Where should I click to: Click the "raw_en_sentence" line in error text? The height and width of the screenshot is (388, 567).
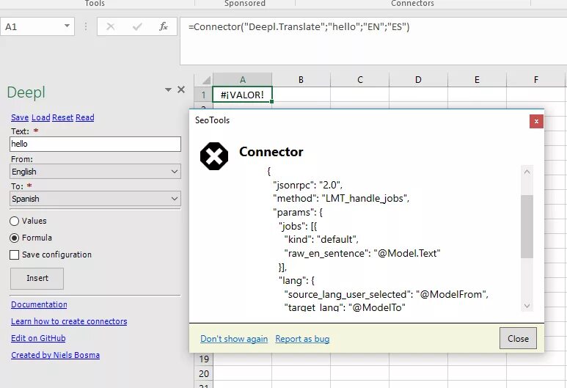pos(362,253)
